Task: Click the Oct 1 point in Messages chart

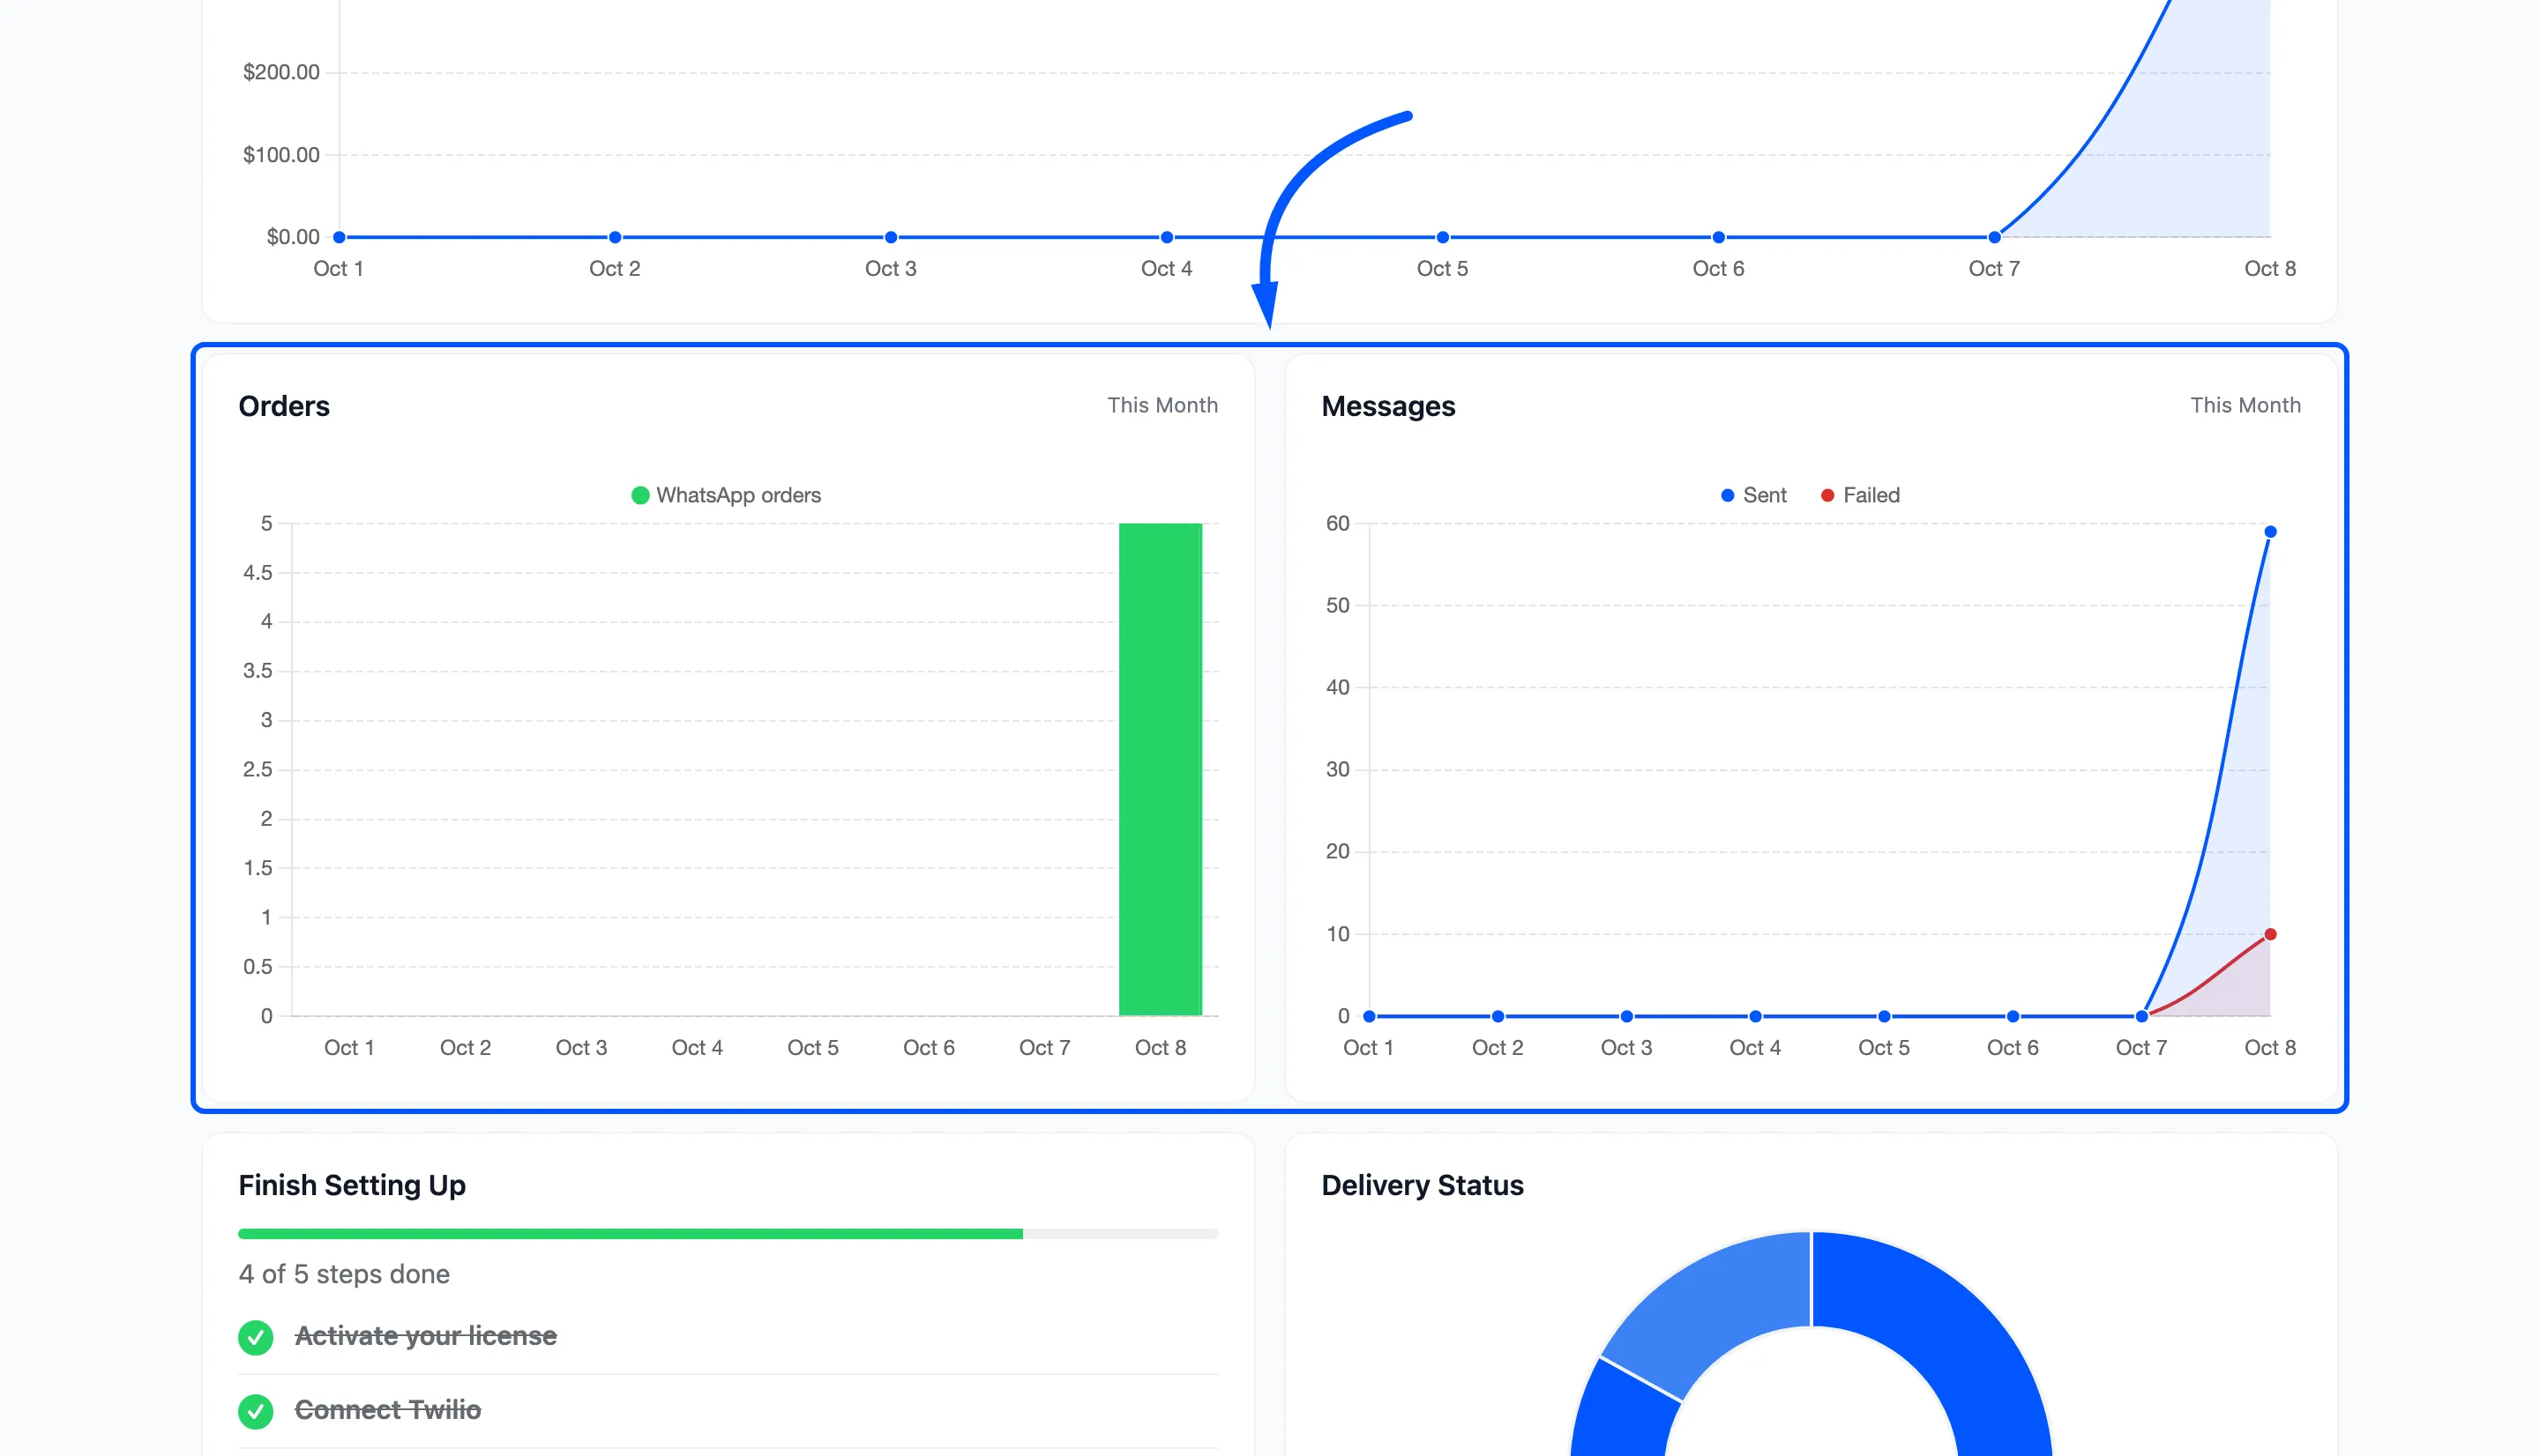Action: click(x=1370, y=1016)
